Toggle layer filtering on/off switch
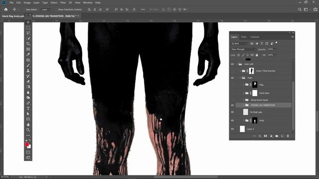 (x=276, y=43)
